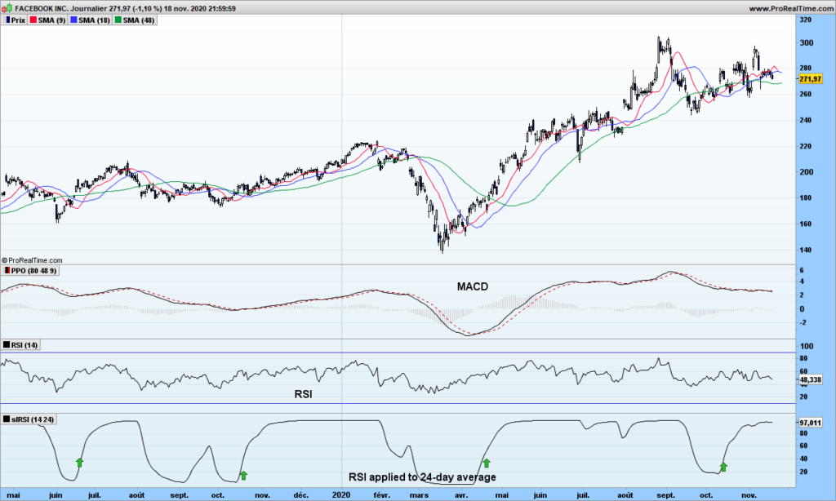This screenshot has height=501, width=836.
Task: Click the SMA (18) legend label
Action: [95, 20]
